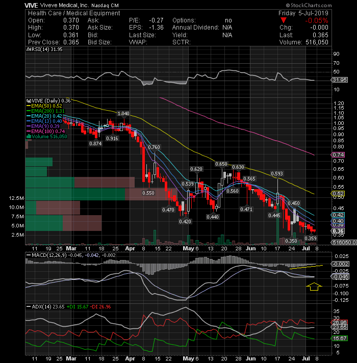Click the Open 0.370 value
This screenshot has height=363, width=357.
71,20
